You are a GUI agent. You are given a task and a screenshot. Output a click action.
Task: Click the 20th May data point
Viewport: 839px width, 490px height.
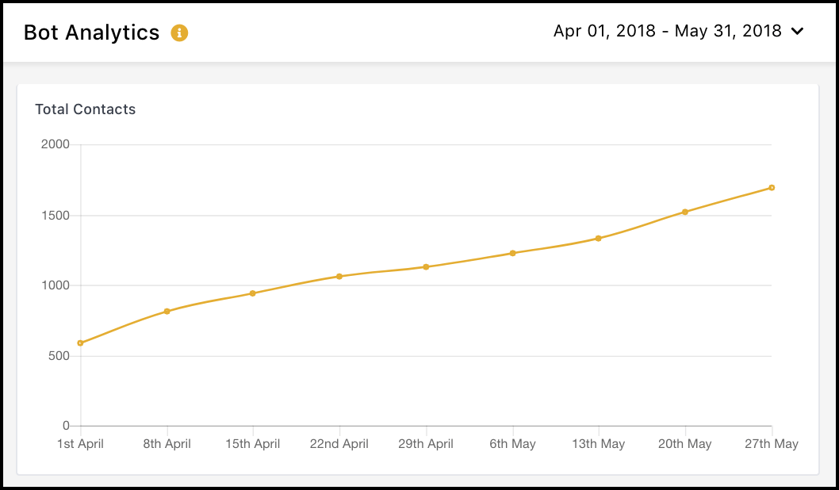pyautogui.click(x=685, y=212)
